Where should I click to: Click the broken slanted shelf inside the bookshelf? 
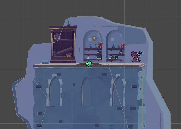[x=63, y=52]
